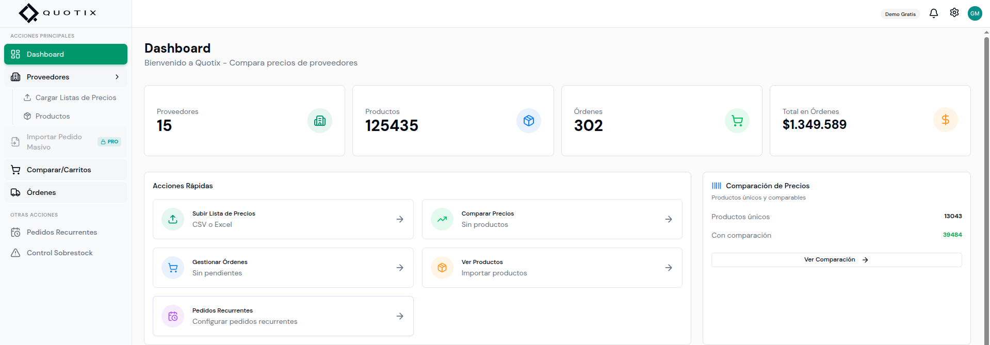Click the green Órdenes cart icon
This screenshot has width=990, height=345.
pyautogui.click(x=737, y=121)
